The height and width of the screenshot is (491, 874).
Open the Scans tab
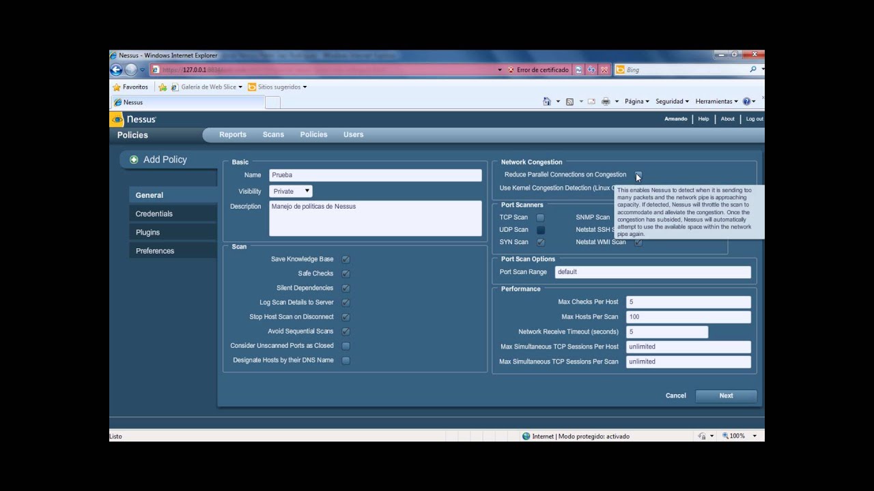(273, 135)
